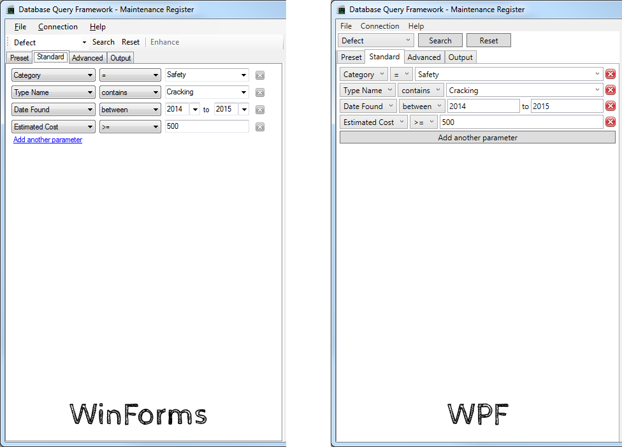Image resolution: width=622 pixels, height=447 pixels.
Task: Expand the Cracking value dropdown in WinForms
Action: coord(243,92)
